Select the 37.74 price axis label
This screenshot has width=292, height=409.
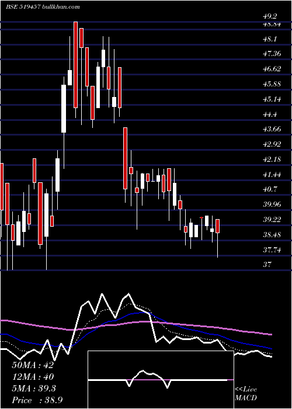272,250
